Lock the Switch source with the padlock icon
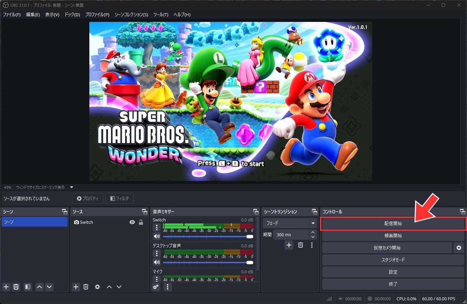This screenshot has width=467, height=304. (141, 222)
